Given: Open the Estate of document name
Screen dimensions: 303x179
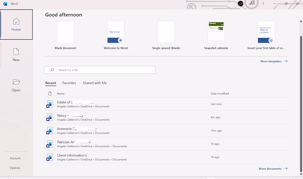Looking at the screenshot, I should pyautogui.click(x=75, y=102).
